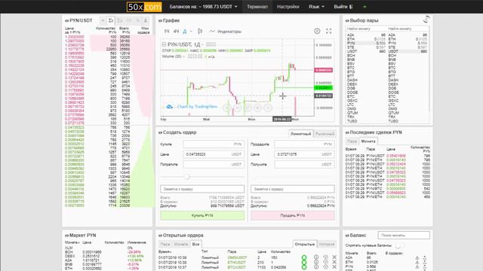Screen dimensions: 483x271
Task: Click the Баланс coin search field
Action: coord(404,235)
